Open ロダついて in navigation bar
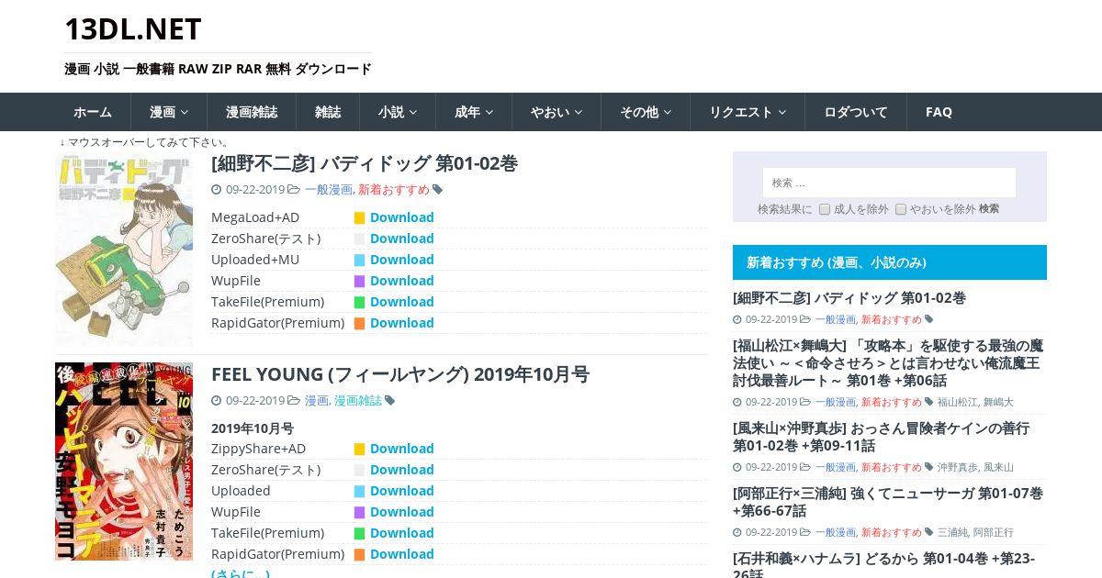 coord(856,112)
